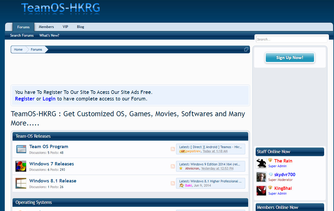Image resolution: width=334 pixels, height=211 pixels.
Task: Focus the Search input field
Action: pos(291,39)
